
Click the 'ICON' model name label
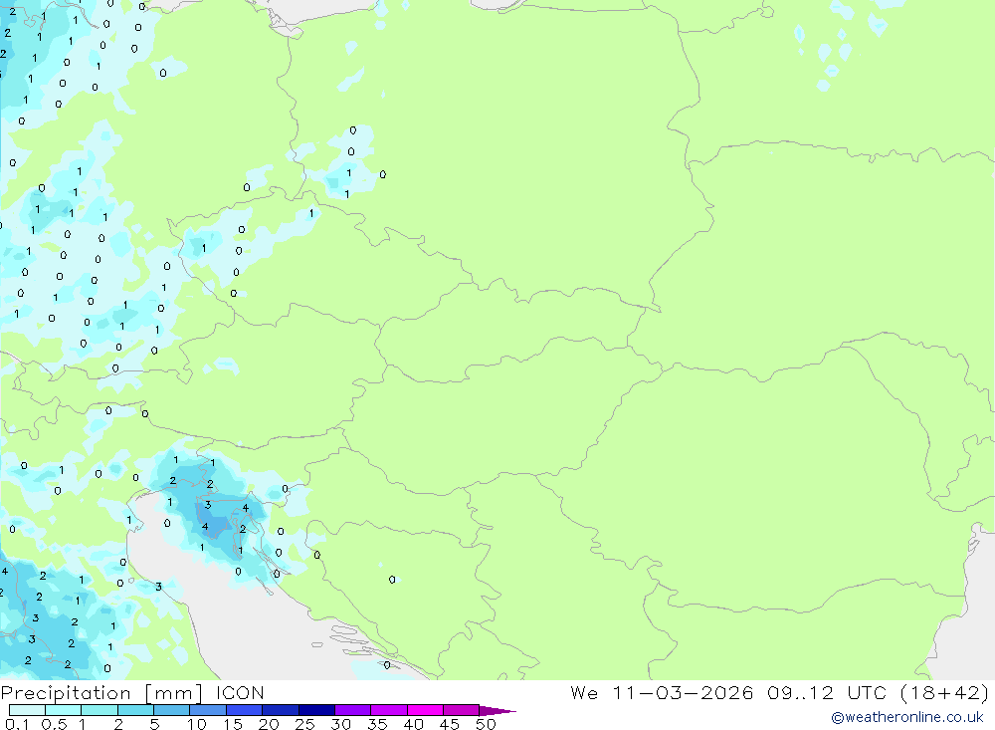coord(240,692)
